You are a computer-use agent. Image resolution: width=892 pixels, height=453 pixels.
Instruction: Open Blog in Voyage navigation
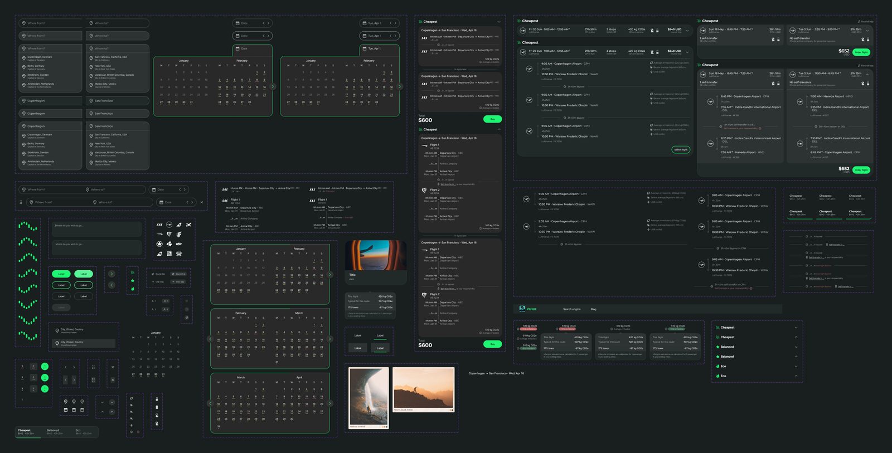pyautogui.click(x=593, y=309)
